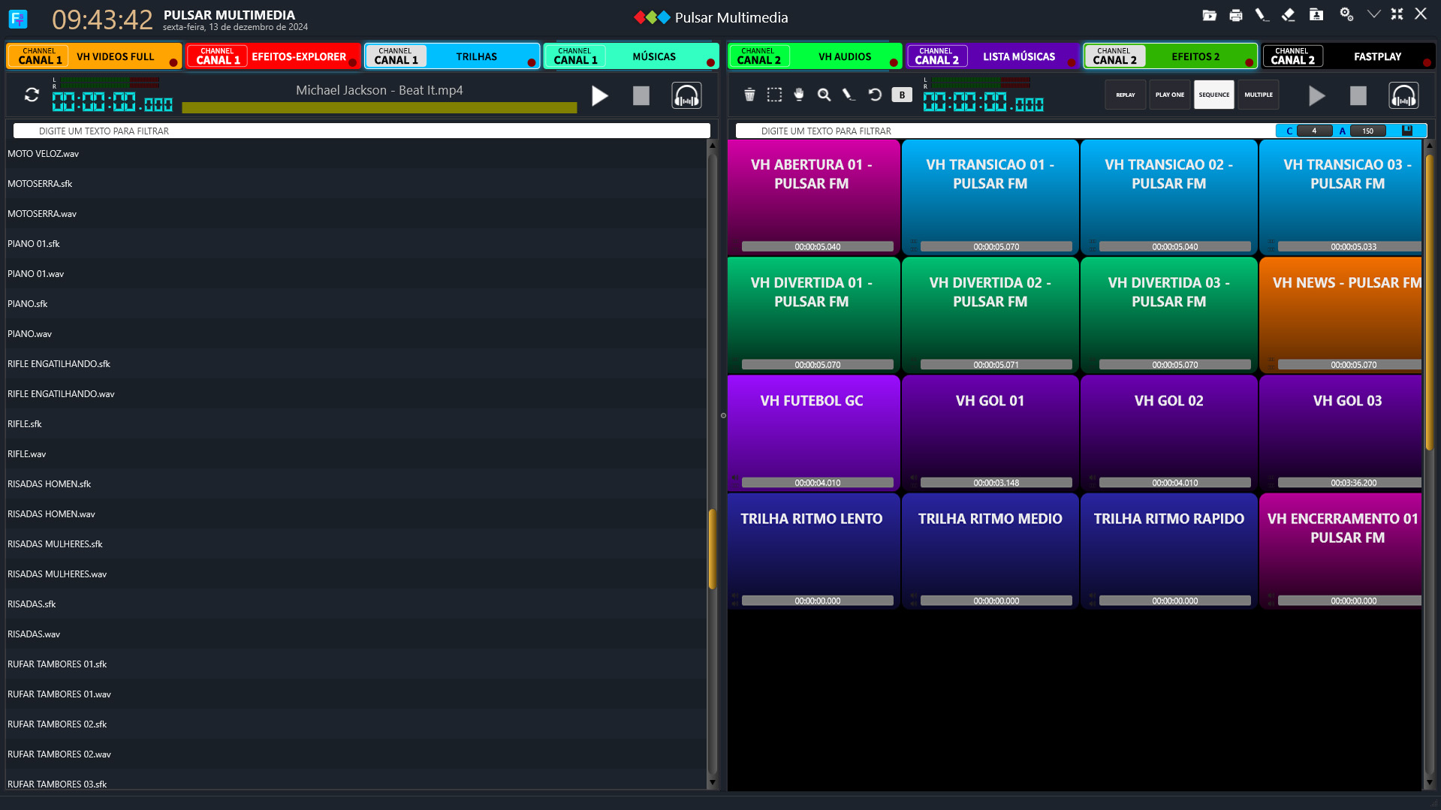
Task: Enable PLAY ONE mode
Action: 1169,95
